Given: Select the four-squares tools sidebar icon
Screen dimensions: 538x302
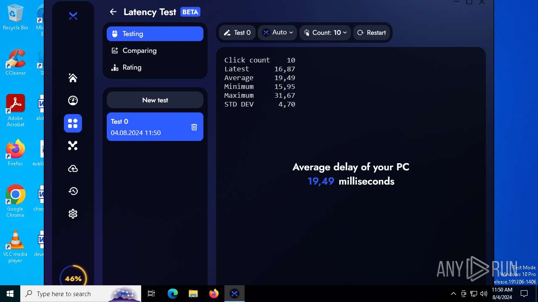Looking at the screenshot, I should (73, 123).
